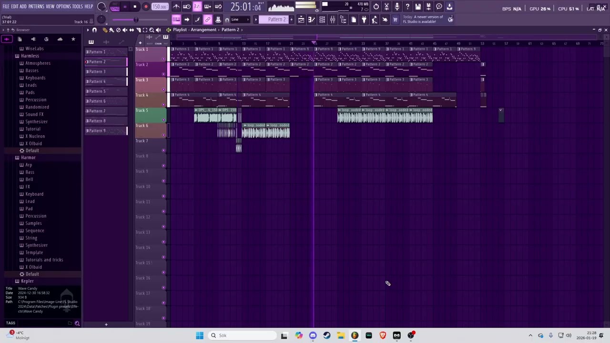Click the render export disk icon
Screen dimensions: 610x343
coord(428,7)
